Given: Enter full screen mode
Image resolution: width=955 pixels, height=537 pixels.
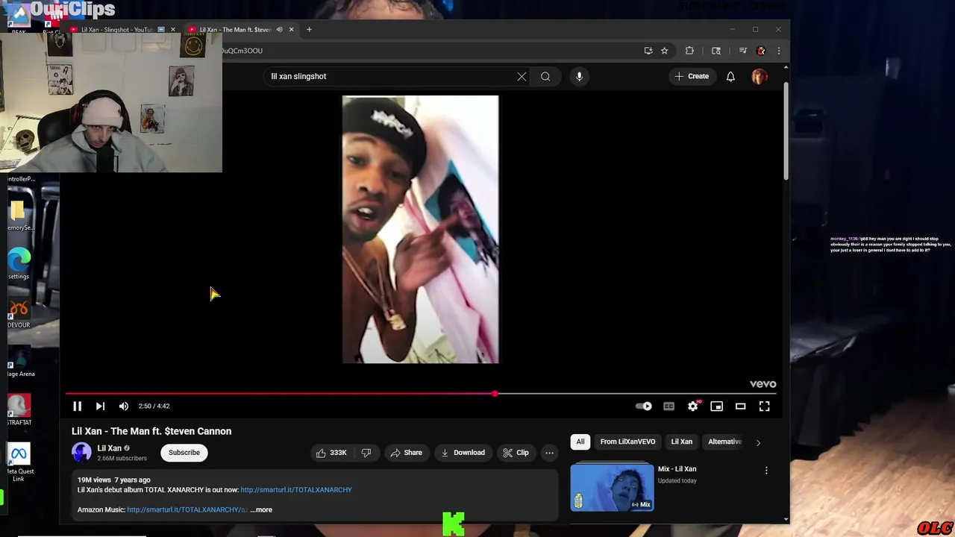Looking at the screenshot, I should click(x=764, y=406).
